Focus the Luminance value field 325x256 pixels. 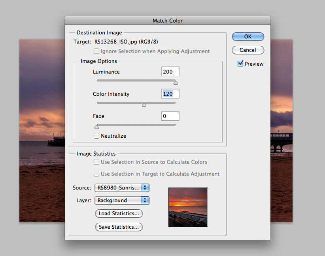170,72
